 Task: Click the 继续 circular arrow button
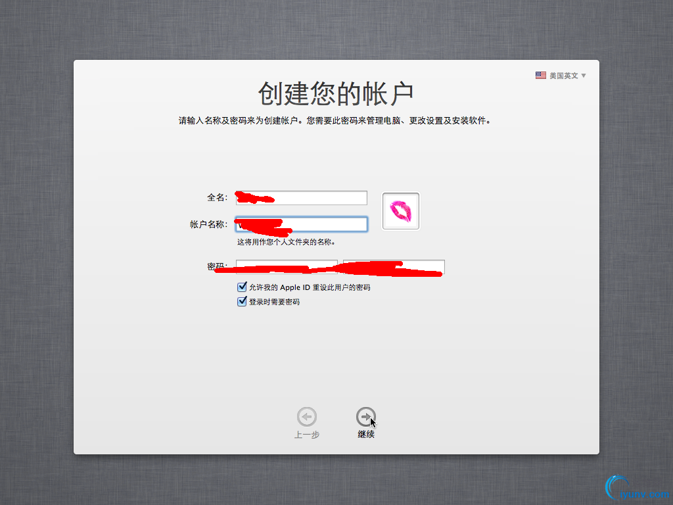[x=365, y=416]
